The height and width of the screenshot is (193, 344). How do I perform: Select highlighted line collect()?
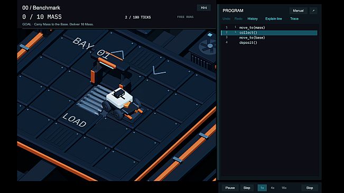click(x=269, y=33)
